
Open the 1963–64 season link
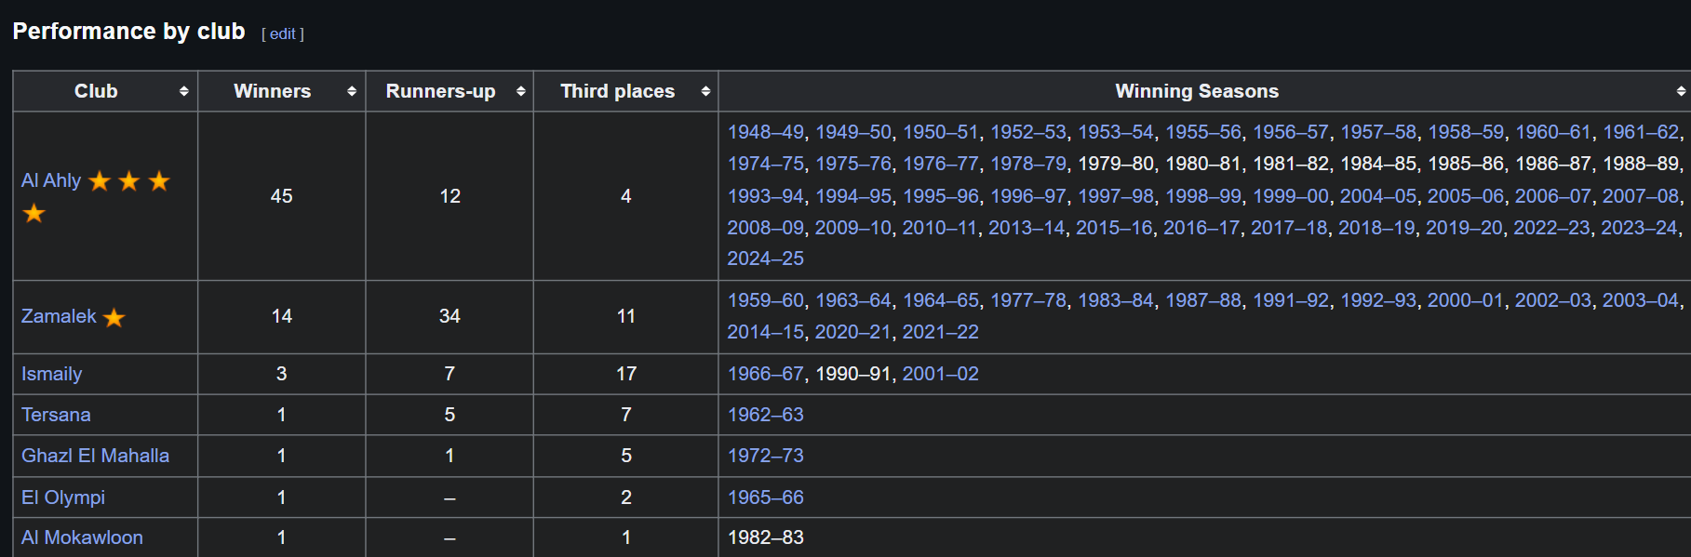[x=853, y=300]
